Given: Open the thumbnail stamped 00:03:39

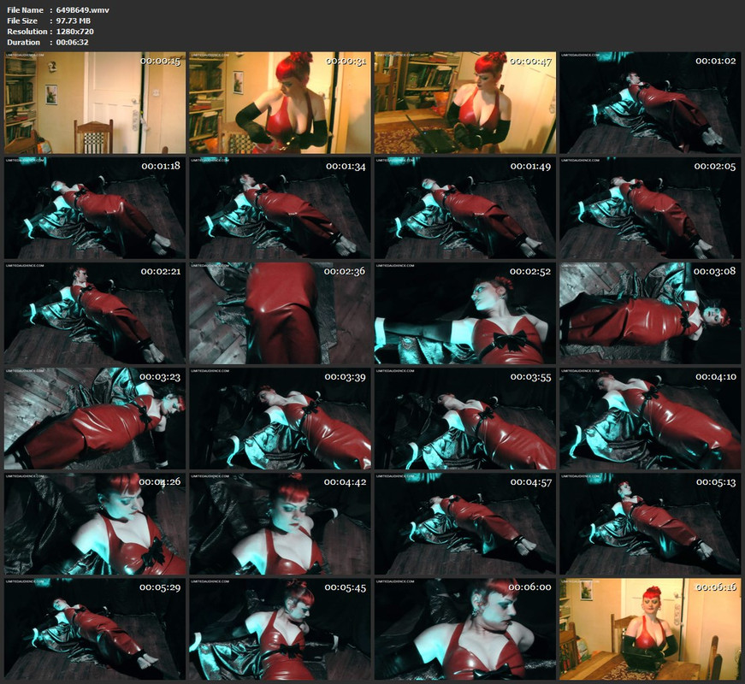Looking at the screenshot, I should (280, 418).
